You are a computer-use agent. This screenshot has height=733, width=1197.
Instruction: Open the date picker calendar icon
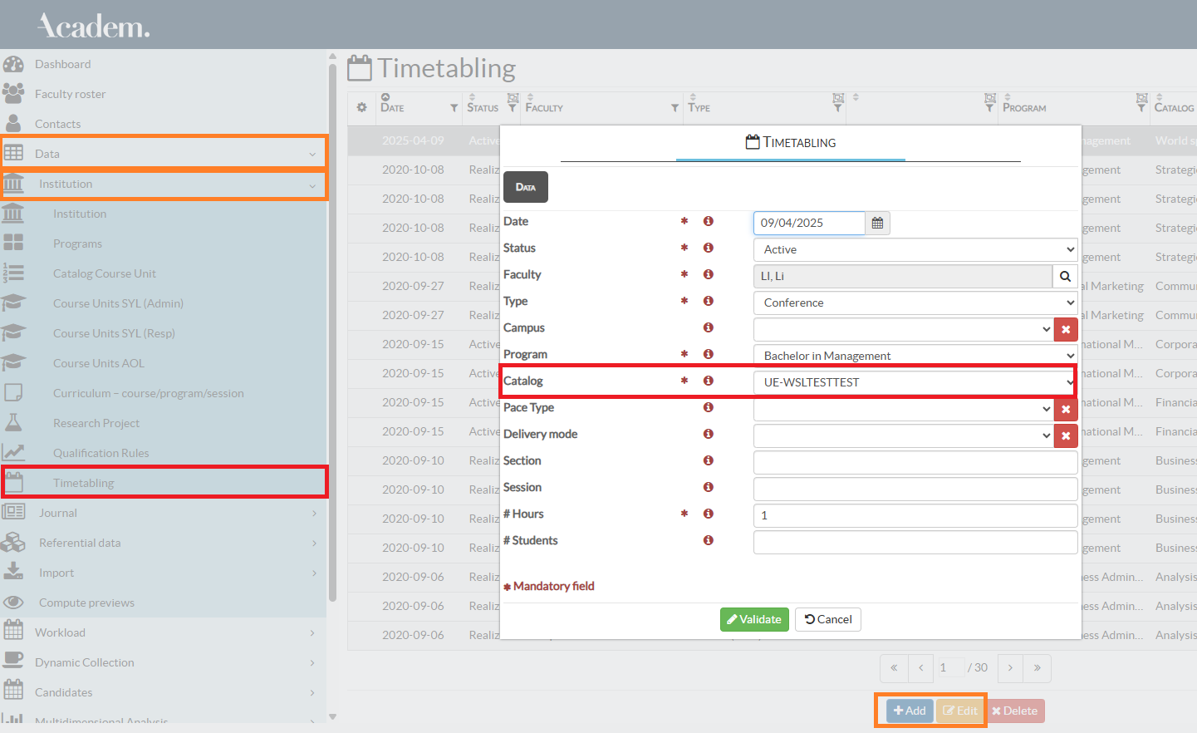877,223
